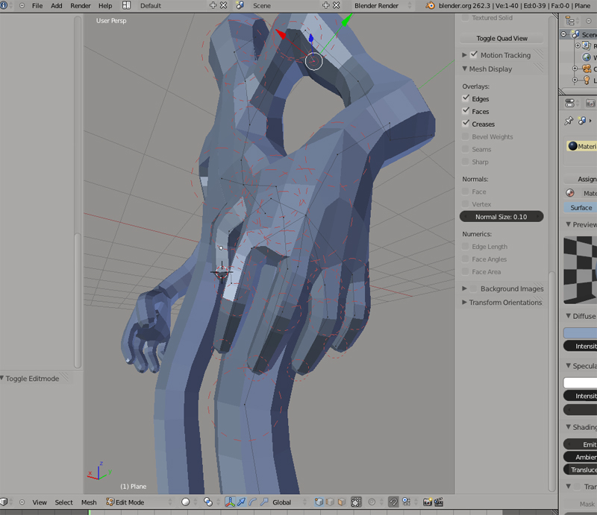The width and height of the screenshot is (597, 515).
Task: Select the Rotate manipulator icon
Action: pyautogui.click(x=254, y=502)
